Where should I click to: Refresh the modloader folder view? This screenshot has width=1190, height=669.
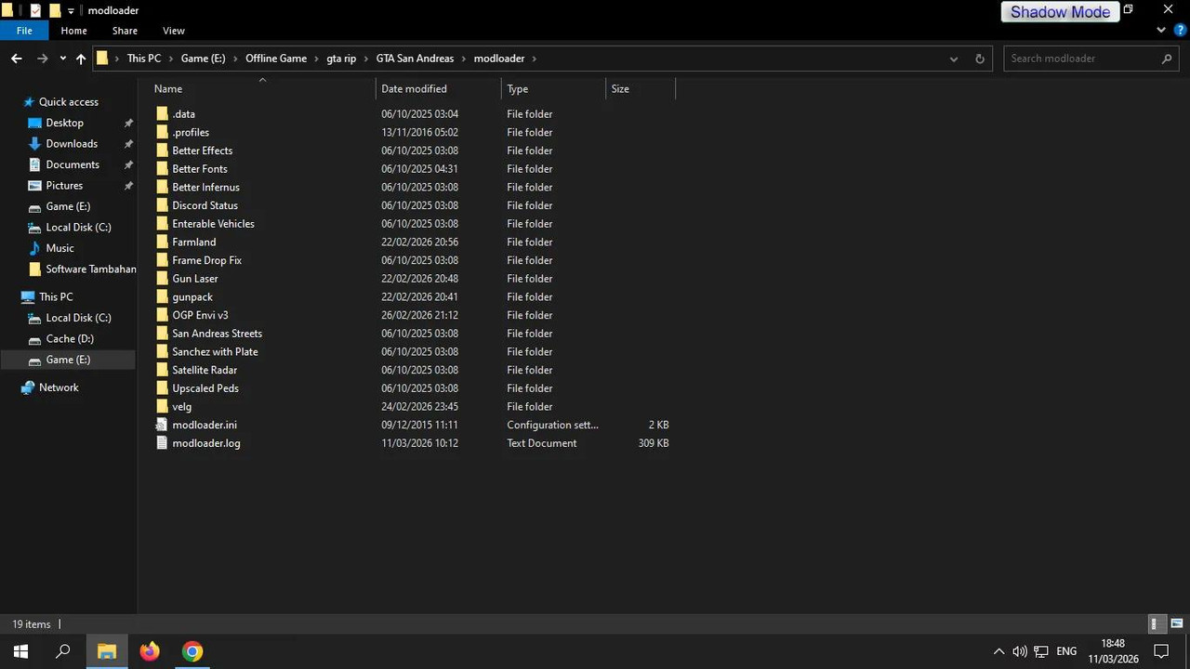pyautogui.click(x=979, y=59)
